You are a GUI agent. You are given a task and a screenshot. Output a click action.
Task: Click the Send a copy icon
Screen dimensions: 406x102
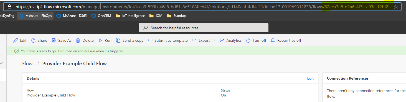click(118, 40)
